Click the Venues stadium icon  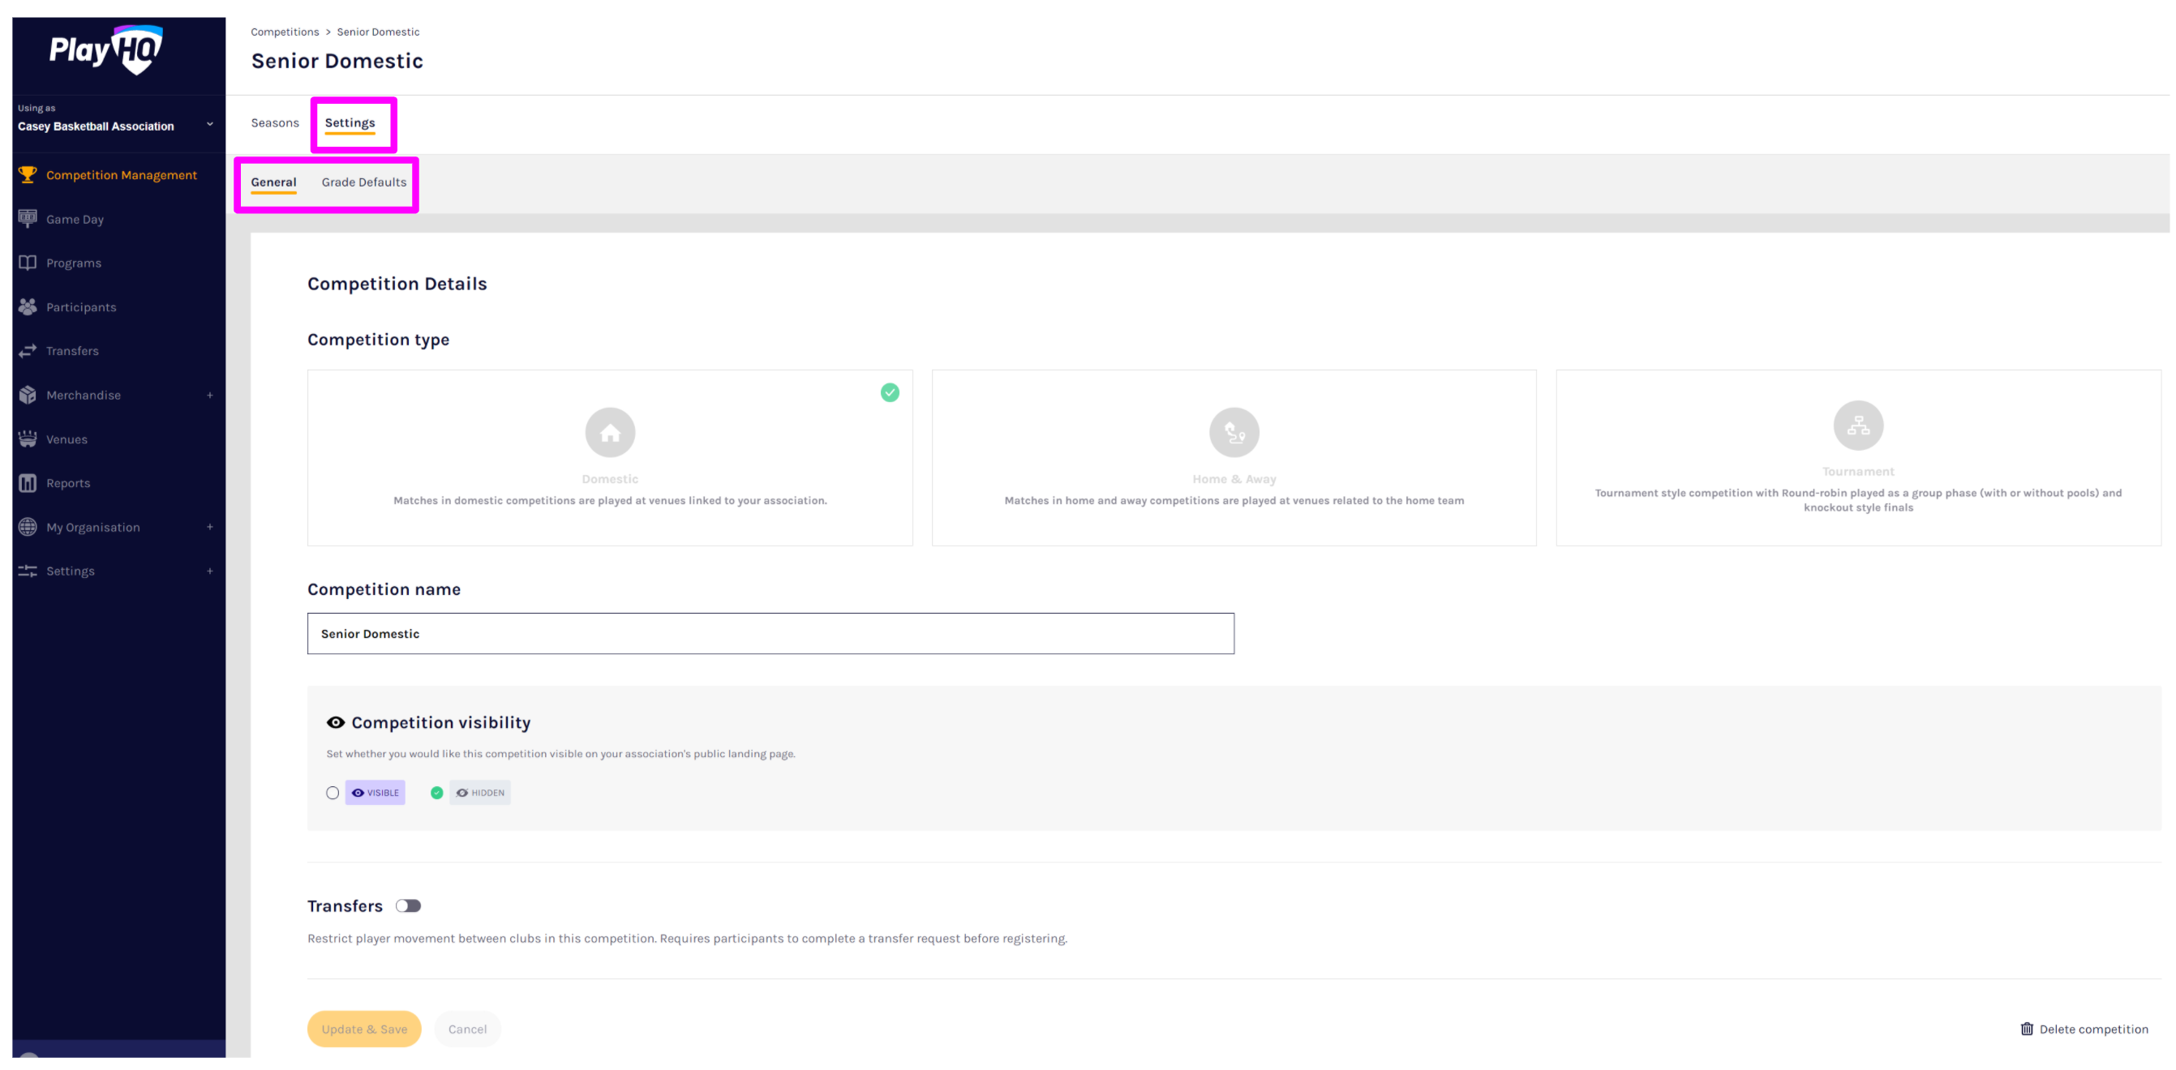[x=28, y=439]
